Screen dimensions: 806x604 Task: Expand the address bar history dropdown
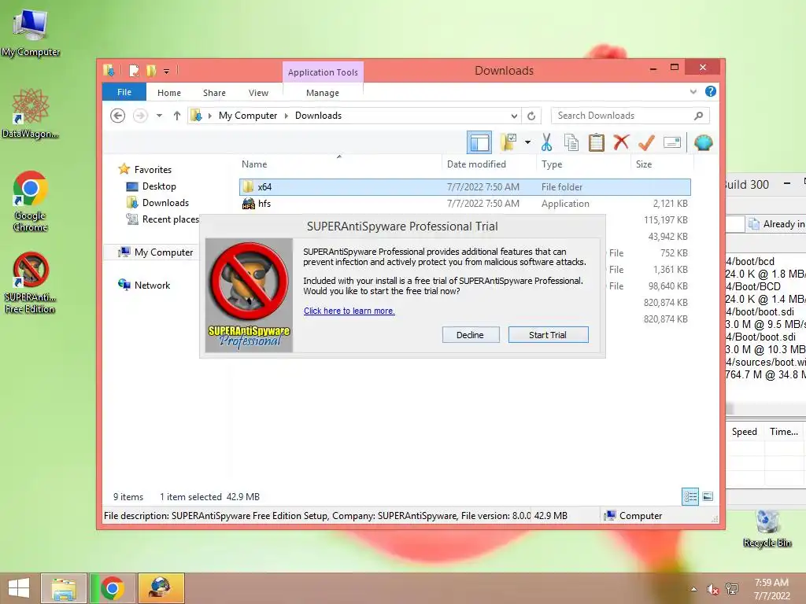(x=514, y=116)
